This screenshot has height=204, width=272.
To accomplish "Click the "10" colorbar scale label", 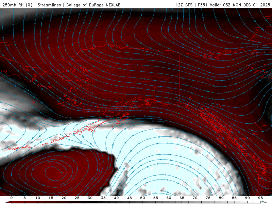I will coord(38,198).
